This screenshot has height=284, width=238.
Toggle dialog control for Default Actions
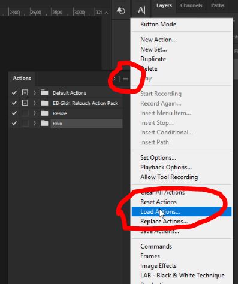point(25,92)
